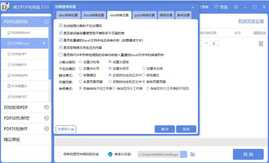Image resolution: width=269 pixels, height=163 pixels.
Task: Set 表格模式 to 各自存放不同工作表
Action: coord(80,88)
